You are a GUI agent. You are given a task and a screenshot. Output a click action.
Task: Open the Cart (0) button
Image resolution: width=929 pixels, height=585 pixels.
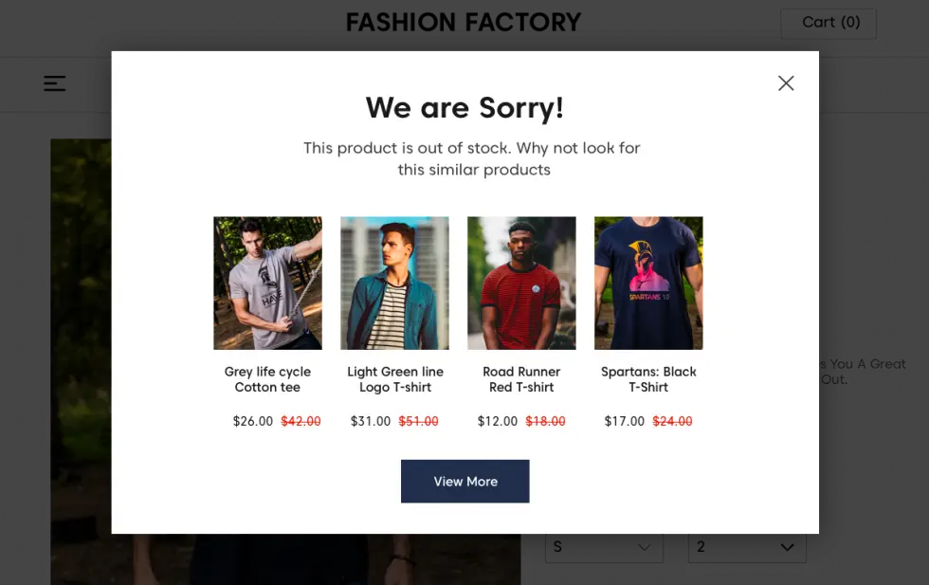(829, 24)
